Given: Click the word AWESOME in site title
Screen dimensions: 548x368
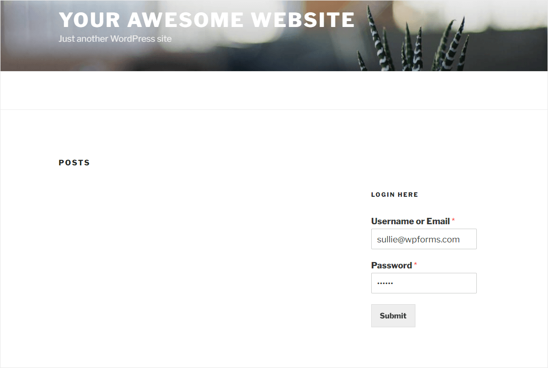Looking at the screenshot, I should pos(185,20).
